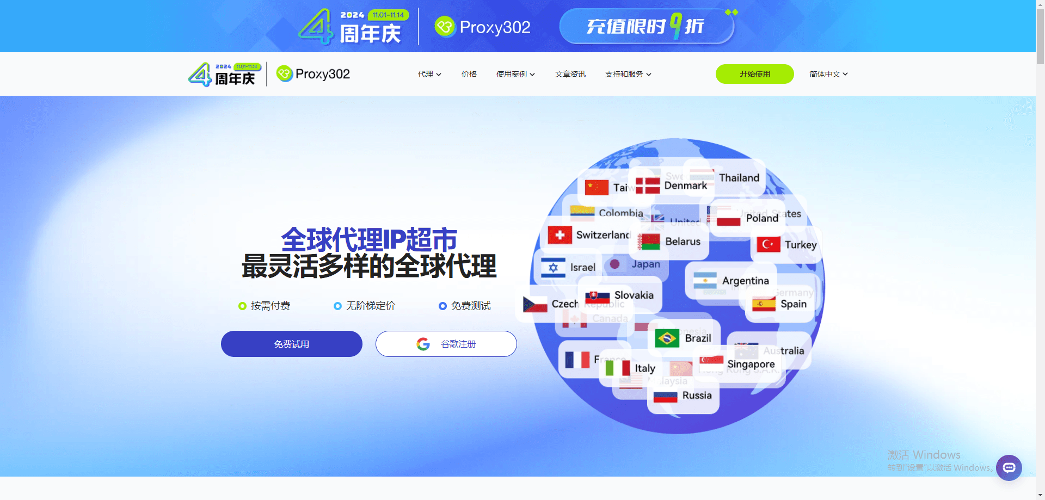Image resolution: width=1045 pixels, height=500 pixels.
Task: Click the 最灵活多样的全球代理 heading
Action: 369,266
